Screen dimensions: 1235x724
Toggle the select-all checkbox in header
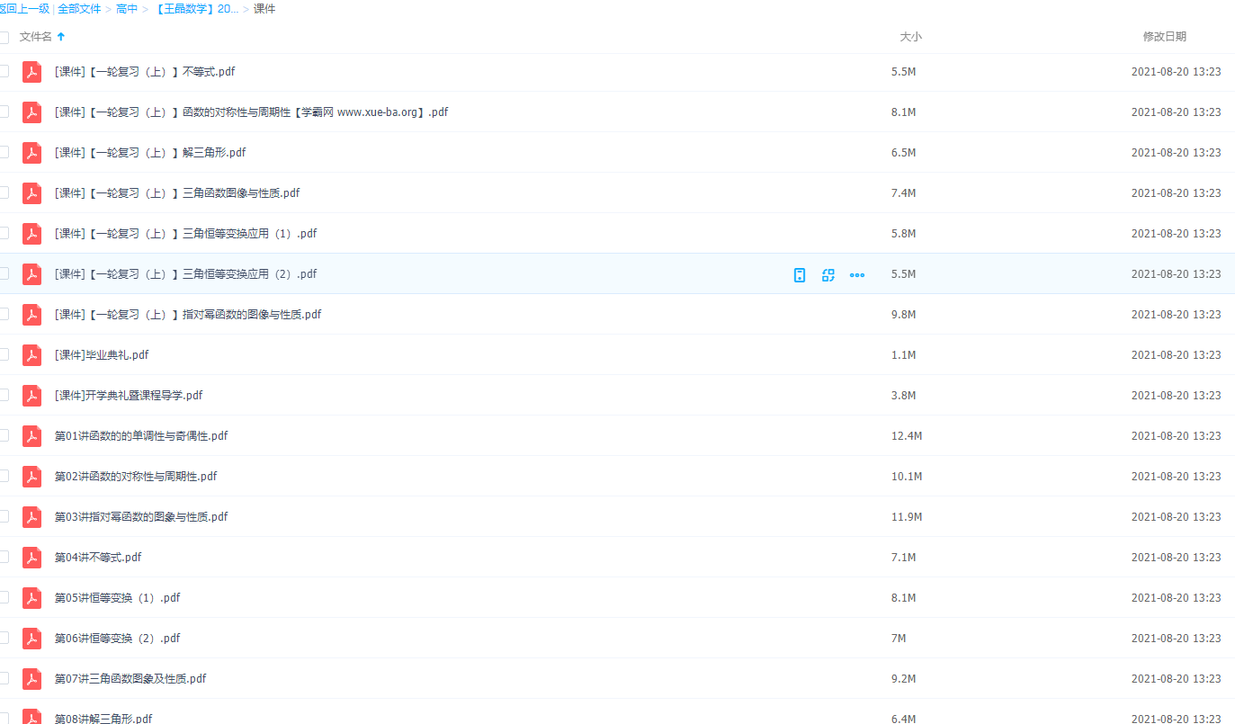[4, 37]
